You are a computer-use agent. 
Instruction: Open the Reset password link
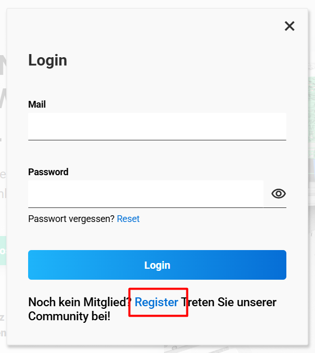[128, 219]
